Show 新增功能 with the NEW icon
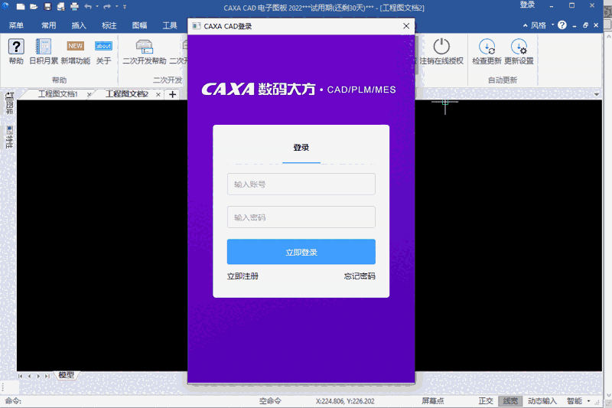612x408 pixels. pos(75,51)
